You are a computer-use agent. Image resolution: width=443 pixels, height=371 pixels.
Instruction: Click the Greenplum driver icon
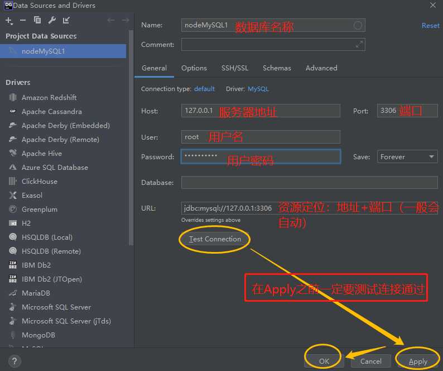tap(13, 209)
